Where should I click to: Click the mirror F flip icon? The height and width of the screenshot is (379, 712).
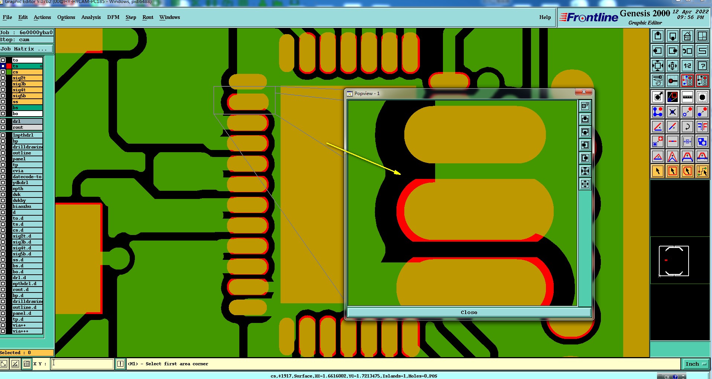click(702, 127)
